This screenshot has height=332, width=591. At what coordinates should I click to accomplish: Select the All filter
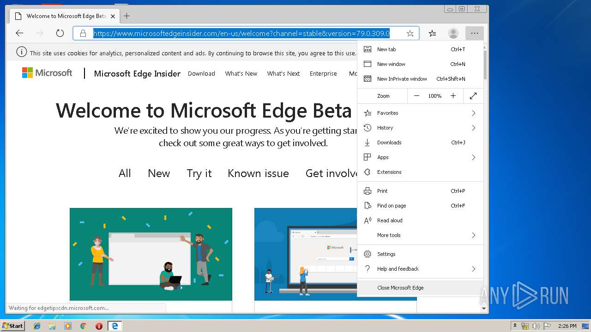[x=125, y=173]
